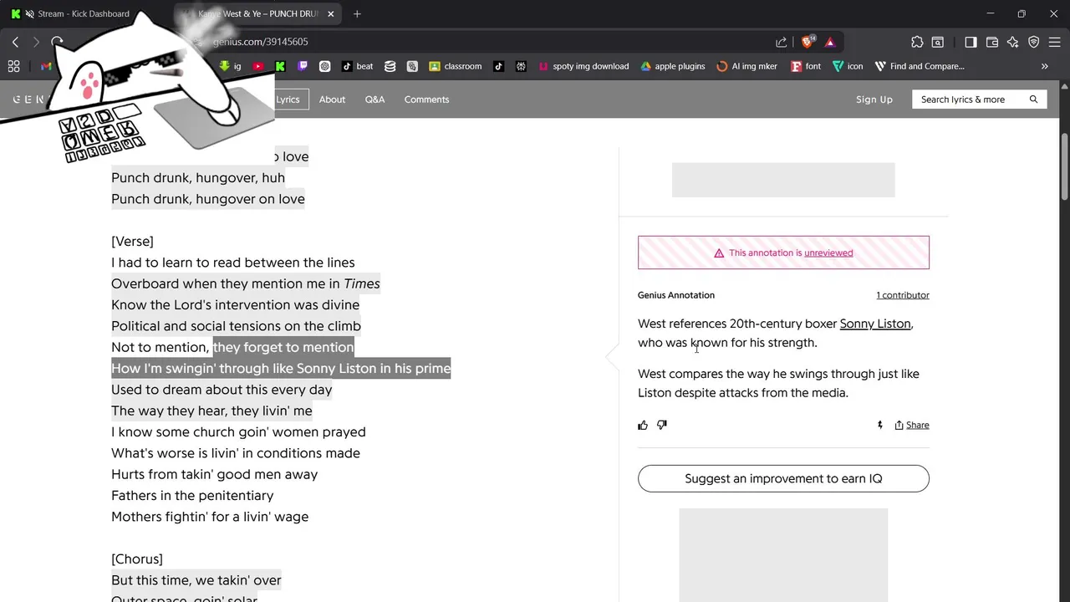Click the lyric 'Punch drunk, hungover, huh'

[198, 177]
